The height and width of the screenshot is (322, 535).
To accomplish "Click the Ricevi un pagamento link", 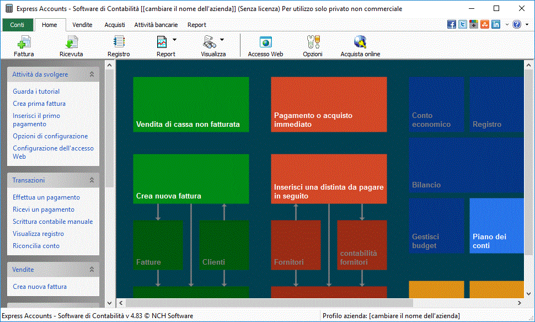I will tap(44, 210).
